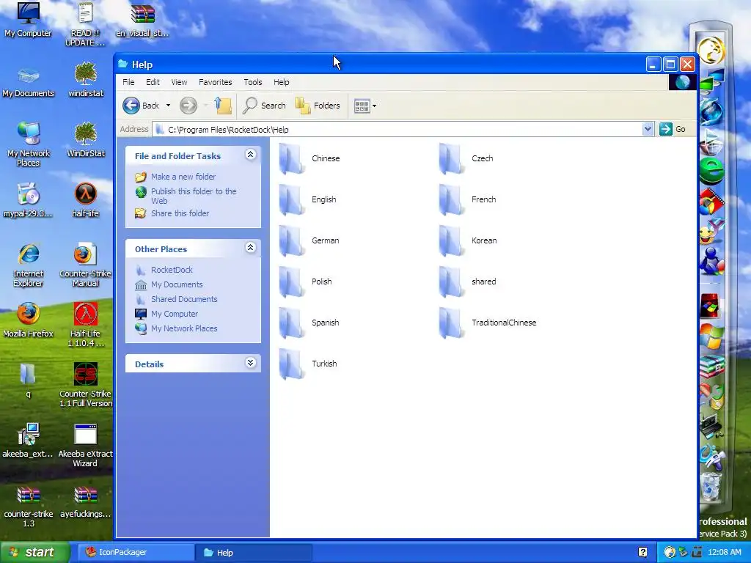Select the Czech folder
This screenshot has width=751, height=563.
[466, 158]
